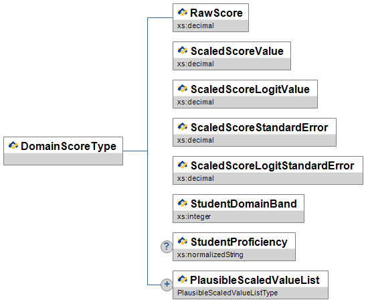Click the optional question mark beside StudentProficiency
This screenshot has width=366, height=302.
167,246
